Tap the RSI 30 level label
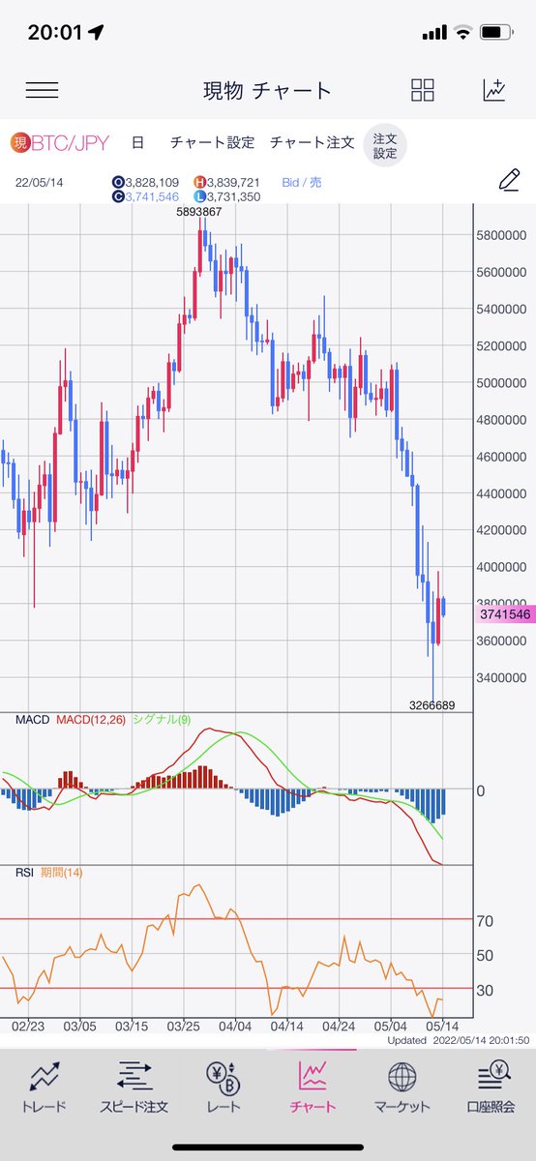This screenshot has height=1161, width=536. 486,990
